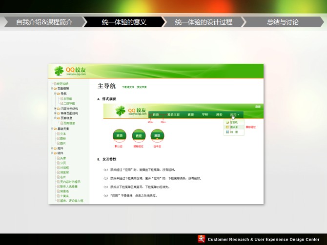Click the 页面框架 folder icon

point(55,89)
